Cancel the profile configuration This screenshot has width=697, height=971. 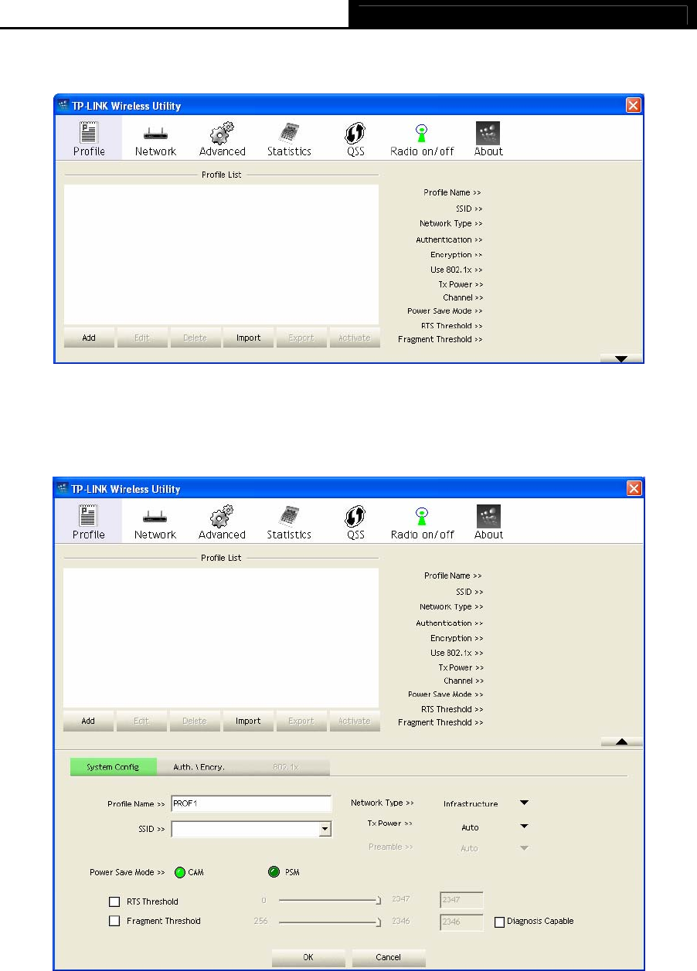coord(388,957)
